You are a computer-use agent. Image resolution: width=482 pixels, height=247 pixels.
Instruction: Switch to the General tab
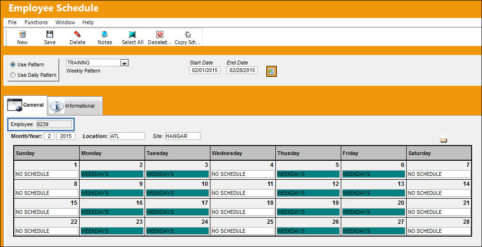click(x=26, y=105)
